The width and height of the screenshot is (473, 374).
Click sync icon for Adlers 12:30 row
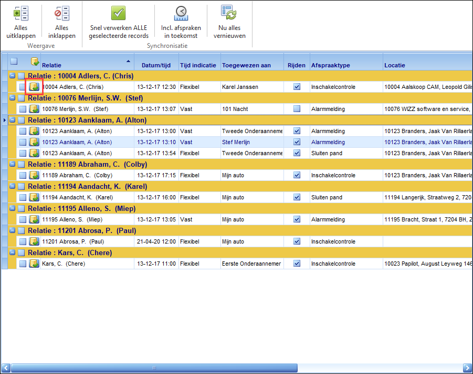[34, 87]
